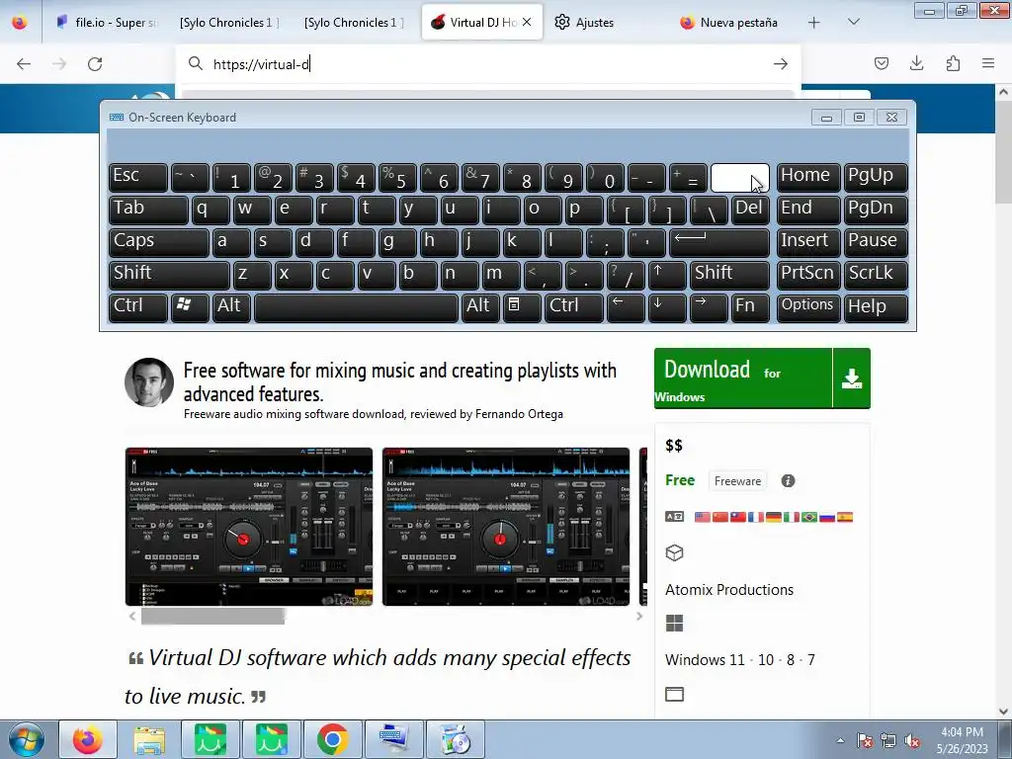This screenshot has height=759, width=1012.
Task: Click the Tab key on keyboard
Action: point(148,210)
